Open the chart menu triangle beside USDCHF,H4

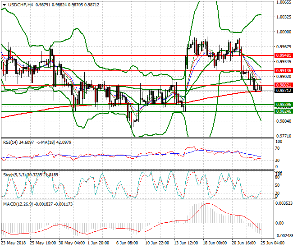tap(4, 5)
